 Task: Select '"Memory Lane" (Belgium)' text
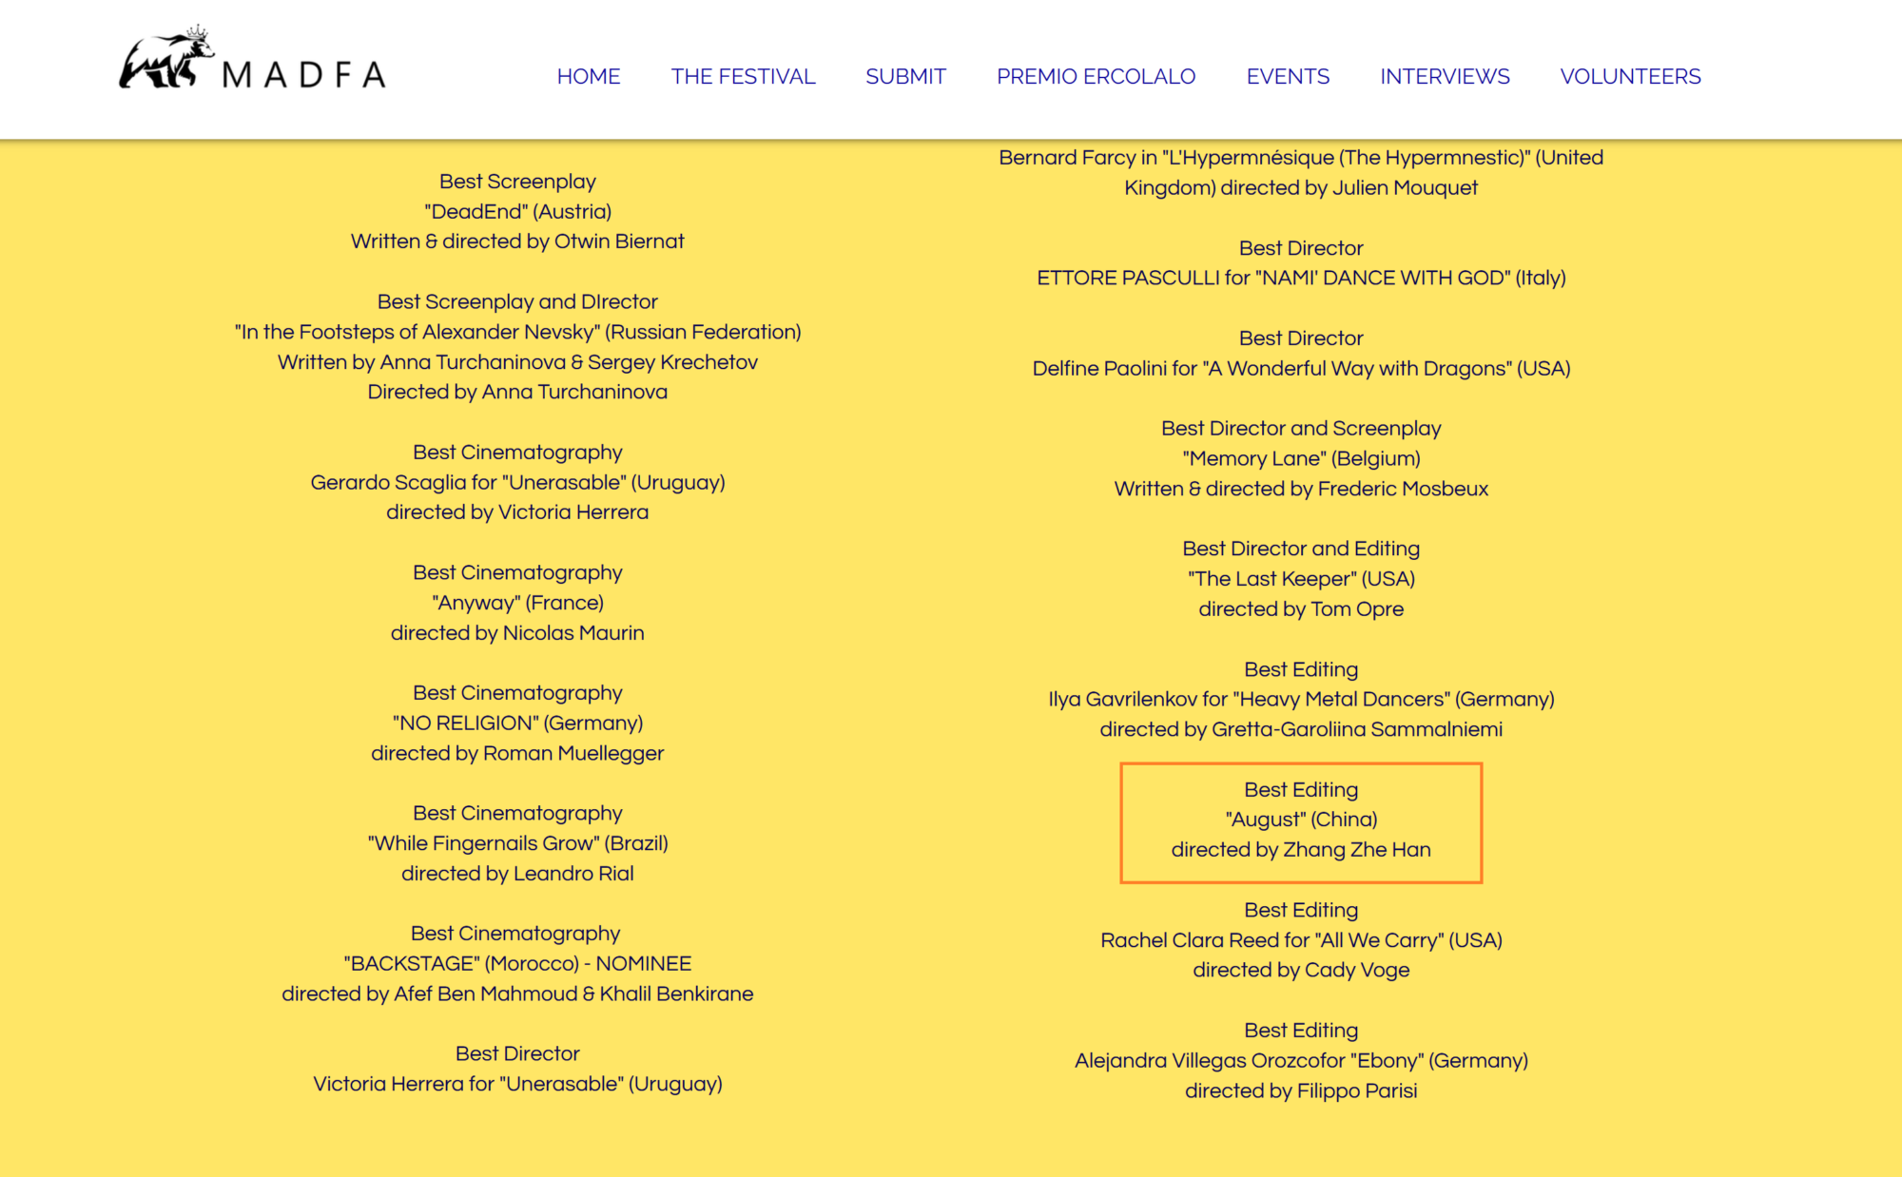(x=1301, y=458)
